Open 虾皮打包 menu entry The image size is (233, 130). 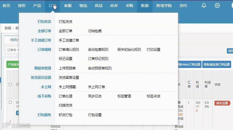[65, 115]
